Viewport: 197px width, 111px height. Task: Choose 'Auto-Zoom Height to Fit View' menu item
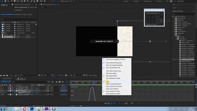coord(115,60)
